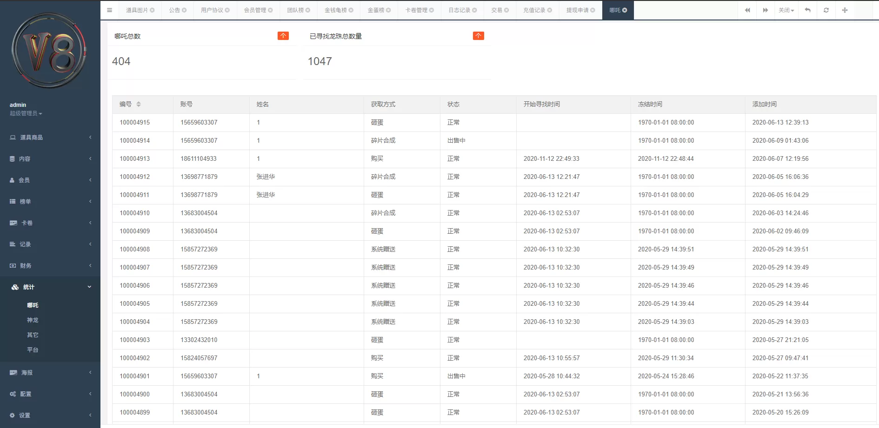Toggle the sidebar with the hamburger icon
This screenshot has width=879, height=428.
pos(109,10)
